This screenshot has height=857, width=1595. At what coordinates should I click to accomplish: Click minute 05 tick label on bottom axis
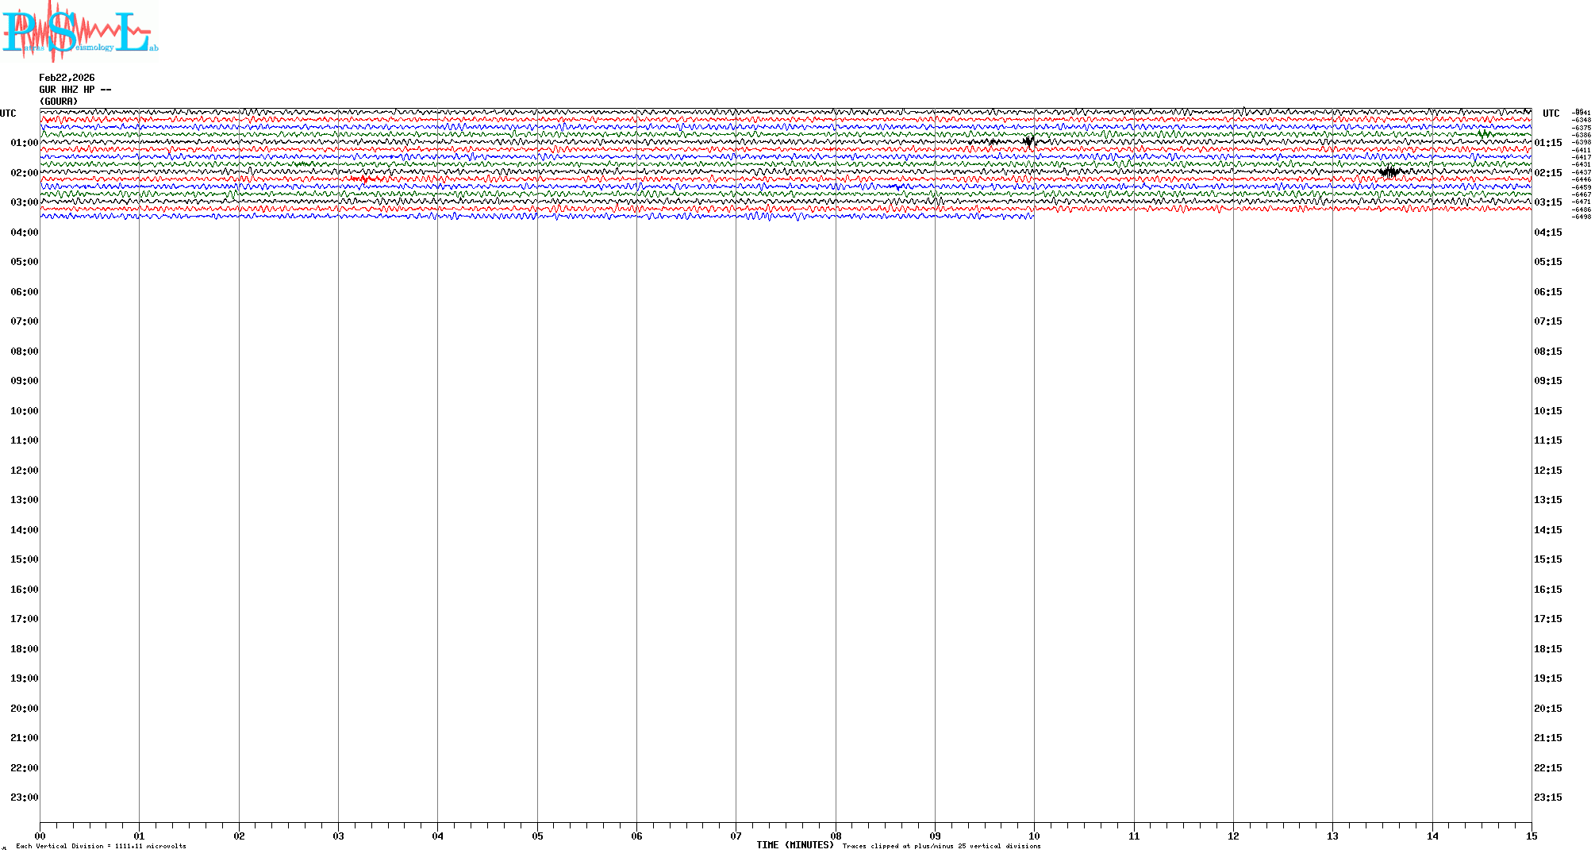[537, 836]
